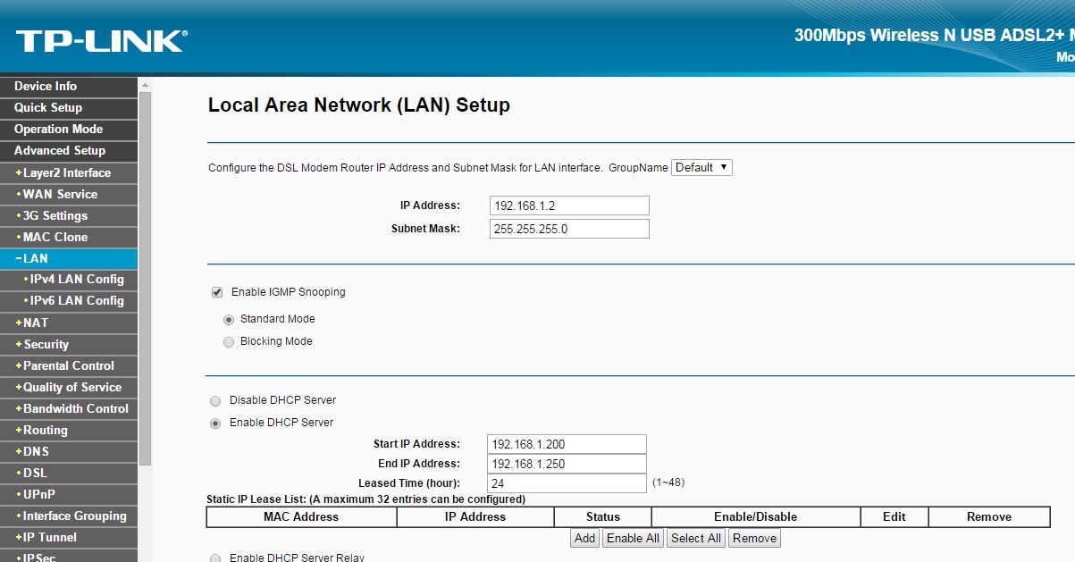Expand NAT section

click(69, 323)
